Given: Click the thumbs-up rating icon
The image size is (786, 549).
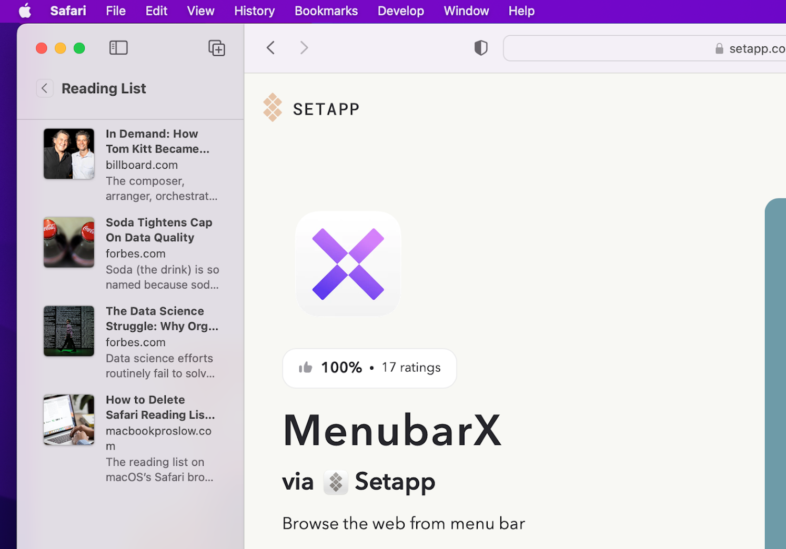Looking at the screenshot, I should click(x=307, y=368).
